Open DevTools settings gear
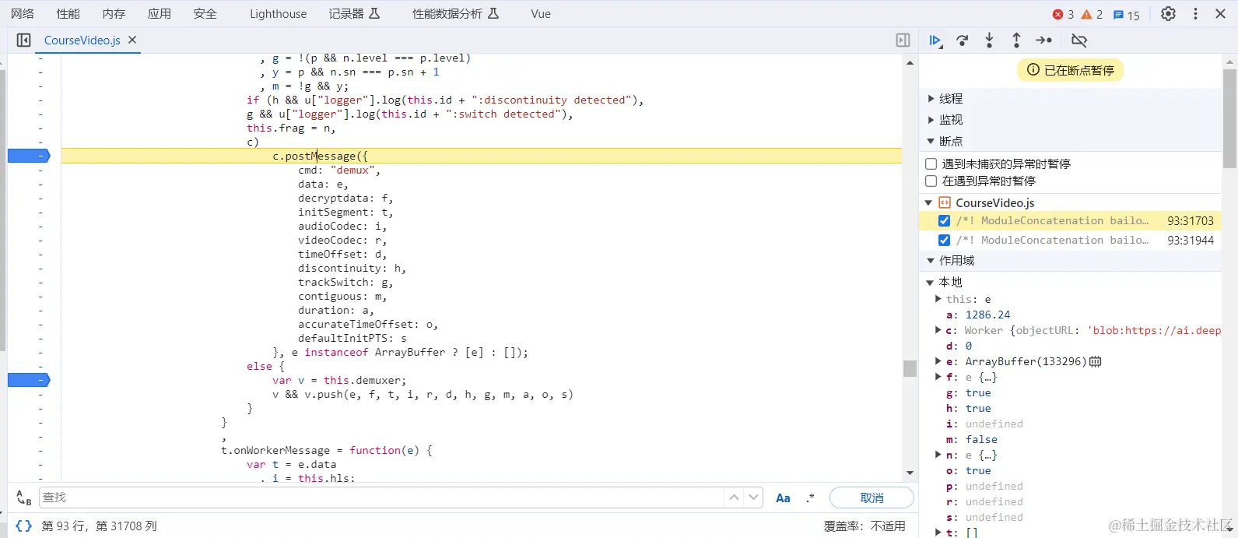Screen dimensions: 1238x538 point(1168,14)
